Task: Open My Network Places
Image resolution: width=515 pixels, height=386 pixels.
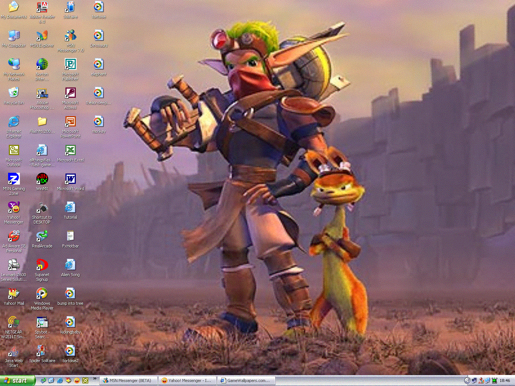Action: pyautogui.click(x=14, y=69)
